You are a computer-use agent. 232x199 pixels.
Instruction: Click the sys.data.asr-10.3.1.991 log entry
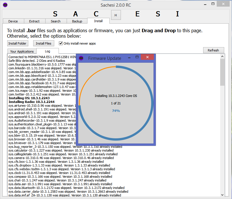[x=60, y=184]
